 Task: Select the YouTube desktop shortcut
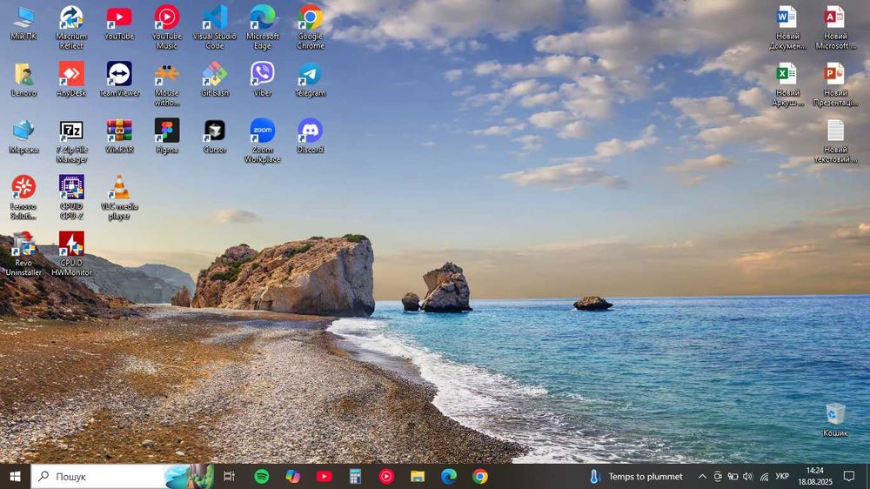click(119, 23)
